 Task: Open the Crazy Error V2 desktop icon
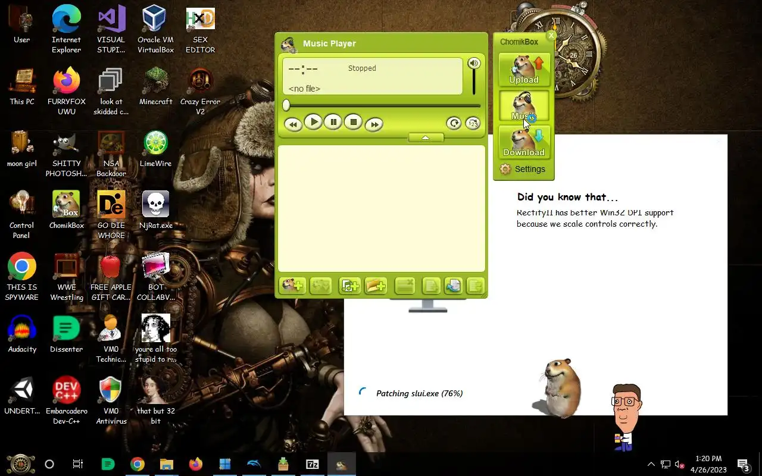201,91
